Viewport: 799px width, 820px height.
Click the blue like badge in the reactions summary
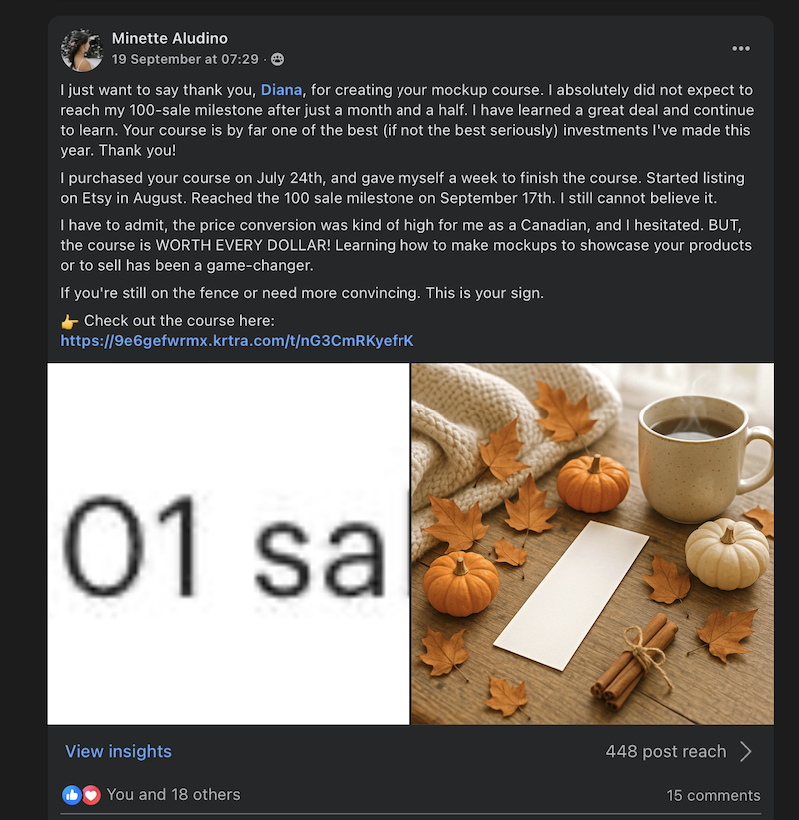click(x=70, y=795)
